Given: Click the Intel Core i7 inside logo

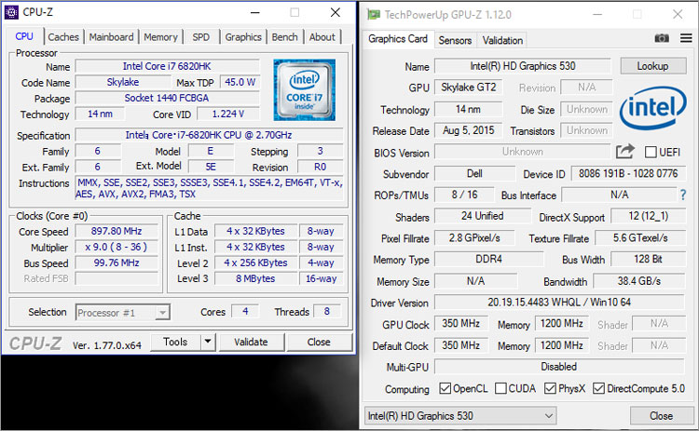Looking at the screenshot, I should click(305, 90).
